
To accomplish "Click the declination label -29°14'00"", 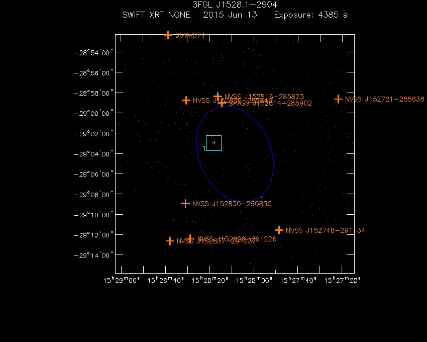I will (93, 255).
